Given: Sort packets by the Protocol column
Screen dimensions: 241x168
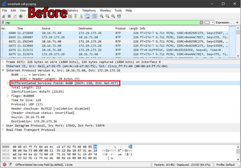Looking at the screenshot, I should click(121, 28).
